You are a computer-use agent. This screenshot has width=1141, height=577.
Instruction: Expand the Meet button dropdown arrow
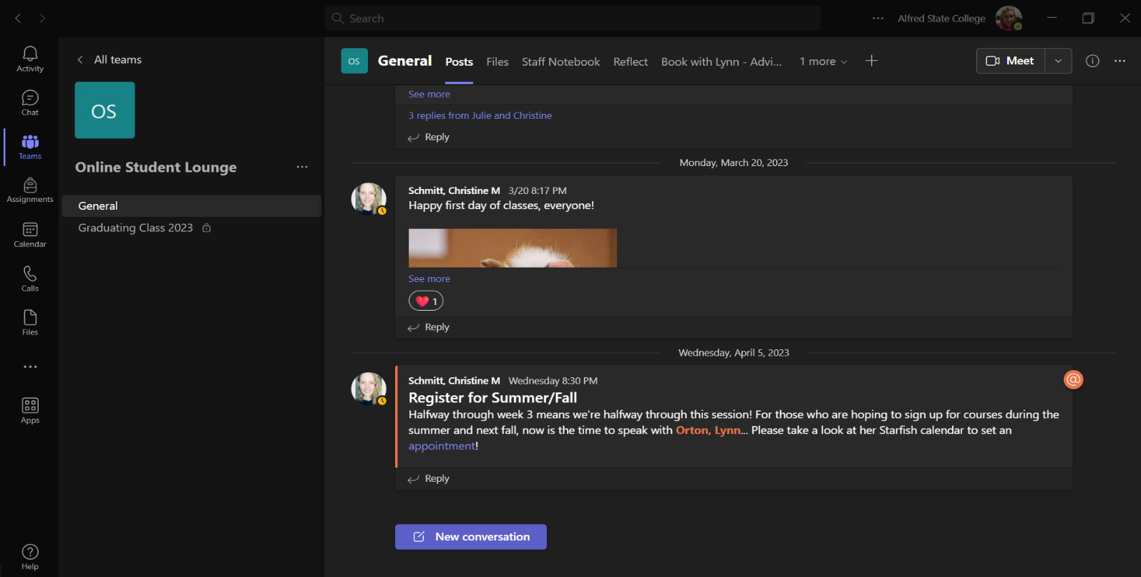[x=1058, y=61]
